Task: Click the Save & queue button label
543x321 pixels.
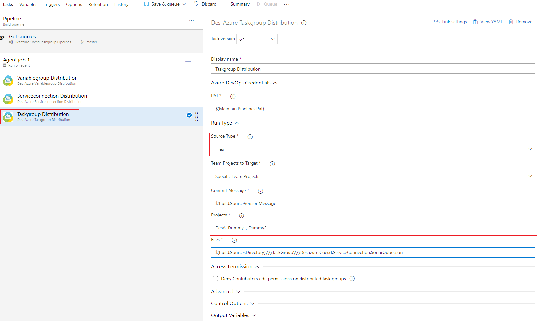Action: pos(165,4)
